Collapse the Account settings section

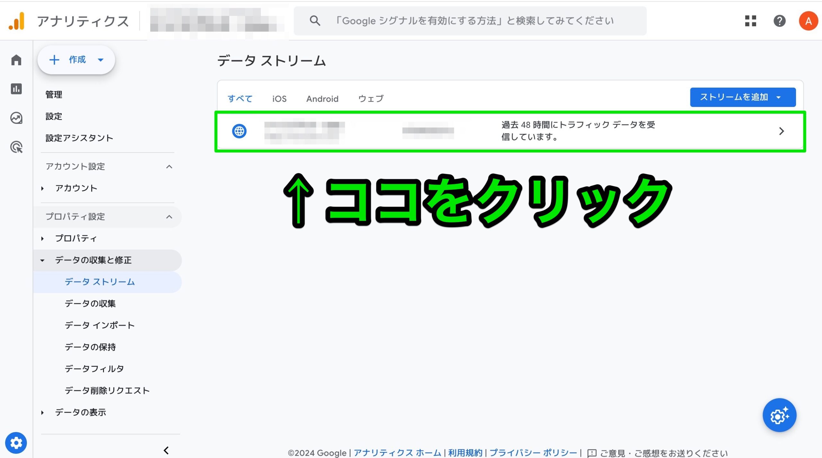click(169, 167)
